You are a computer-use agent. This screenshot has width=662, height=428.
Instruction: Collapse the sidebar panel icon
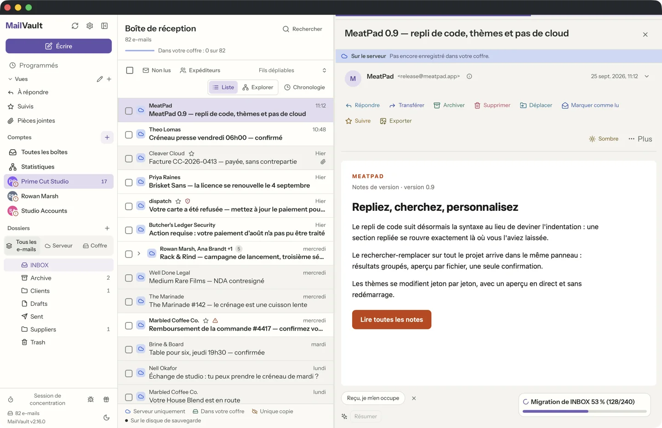click(x=104, y=26)
